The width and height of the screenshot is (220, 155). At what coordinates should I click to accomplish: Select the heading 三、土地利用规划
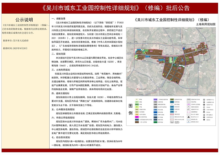pyautogui.click(x=61, y=69)
